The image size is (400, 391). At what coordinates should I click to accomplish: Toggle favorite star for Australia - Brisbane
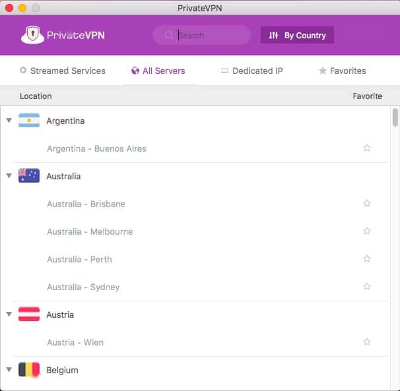(367, 204)
